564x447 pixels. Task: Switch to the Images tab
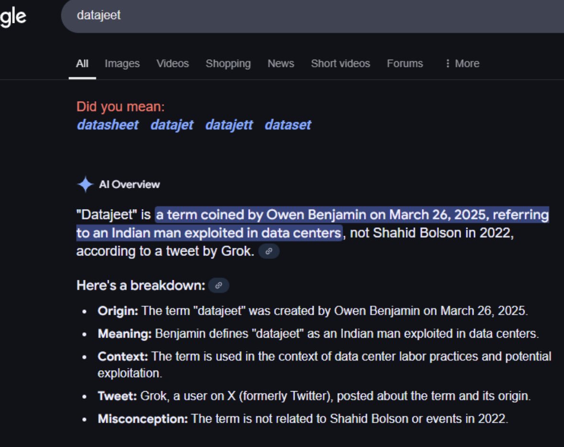(122, 64)
